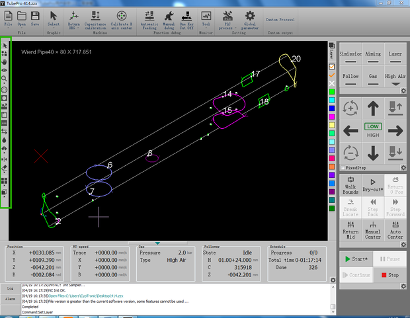Image resolution: width=410 pixels, height=318 pixels.
Task: Open jog panel gear settings
Action: 403,168
